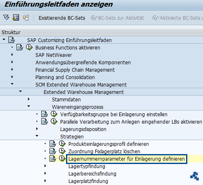
Task: Collapse Wareneingangsprozess node
Action: 29,106
